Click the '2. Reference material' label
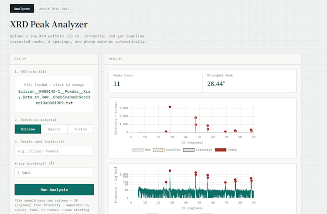The height and width of the screenshot is (214, 327). pyautogui.click(x=36, y=120)
